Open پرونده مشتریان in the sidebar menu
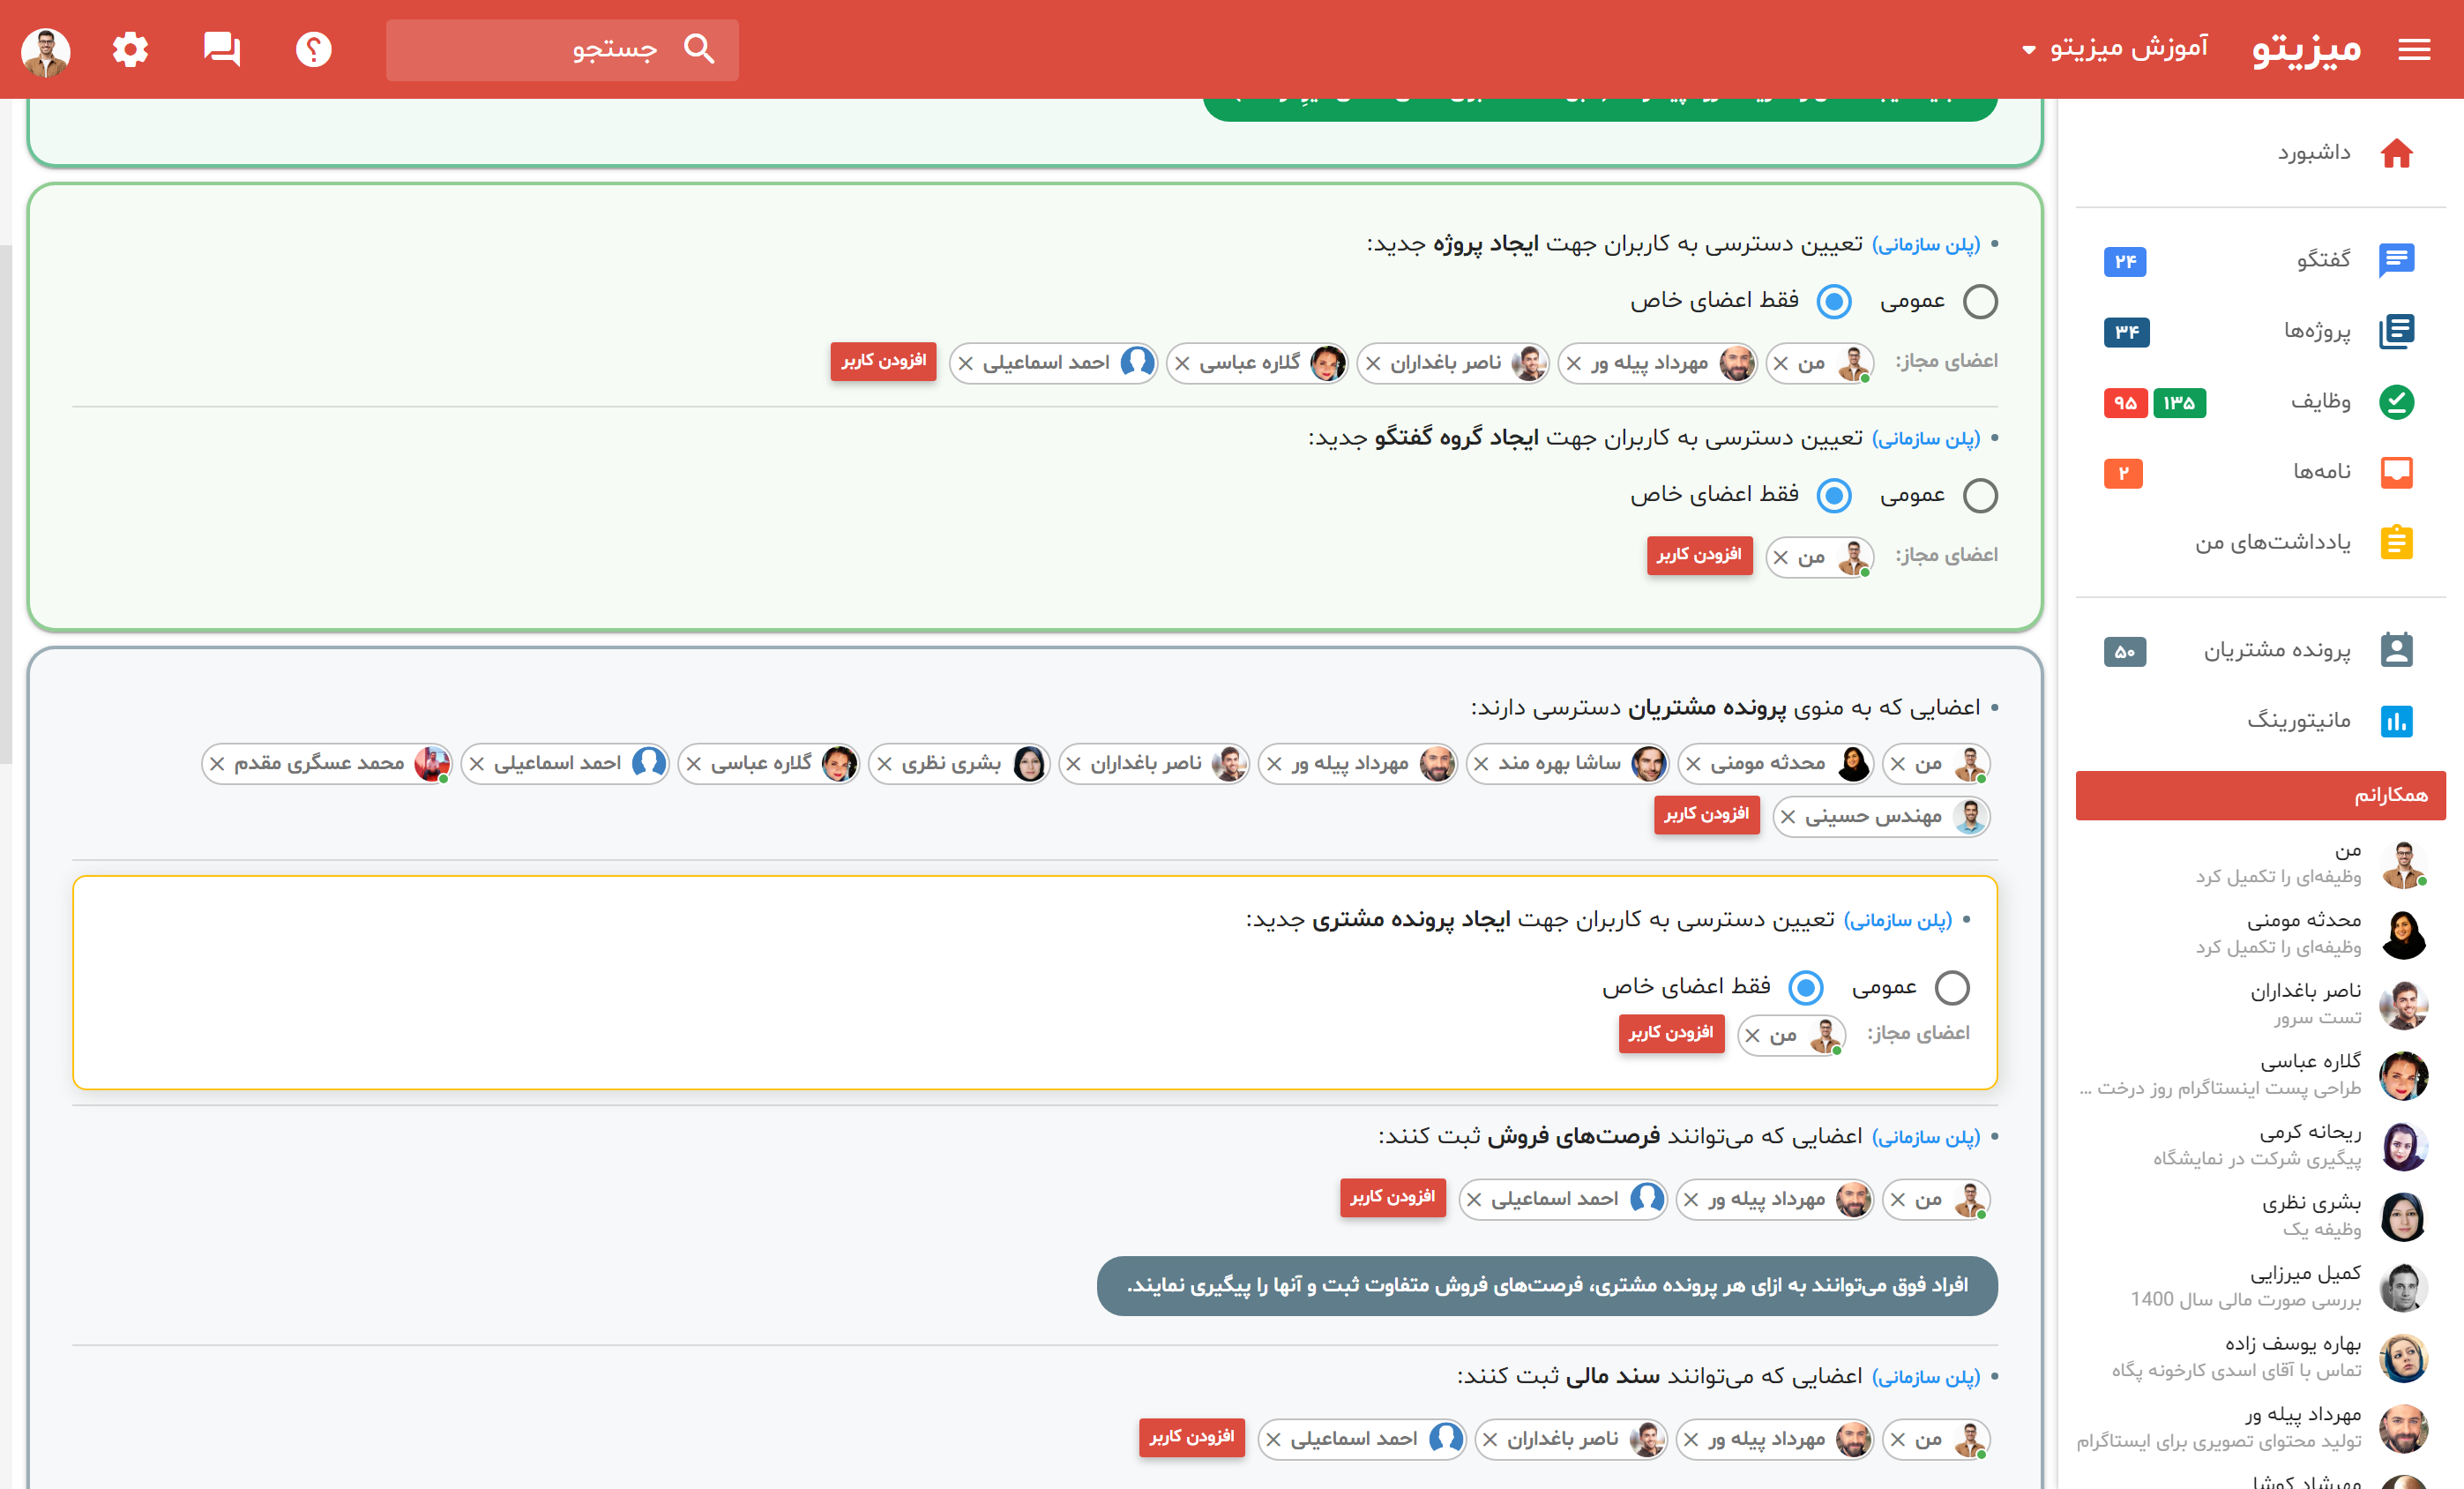The width and height of the screenshot is (2464, 1489). 2260,650
